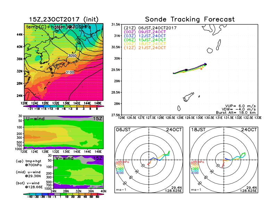Click the '(mid) u-wind @29.36N' note
This screenshot has height=212, width=275.
point(28,174)
